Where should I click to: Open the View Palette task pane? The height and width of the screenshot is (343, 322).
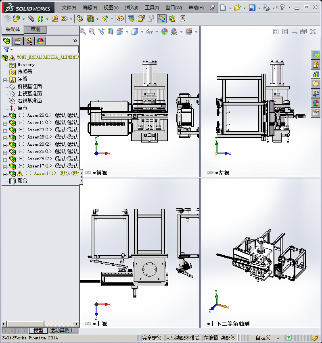316,93
